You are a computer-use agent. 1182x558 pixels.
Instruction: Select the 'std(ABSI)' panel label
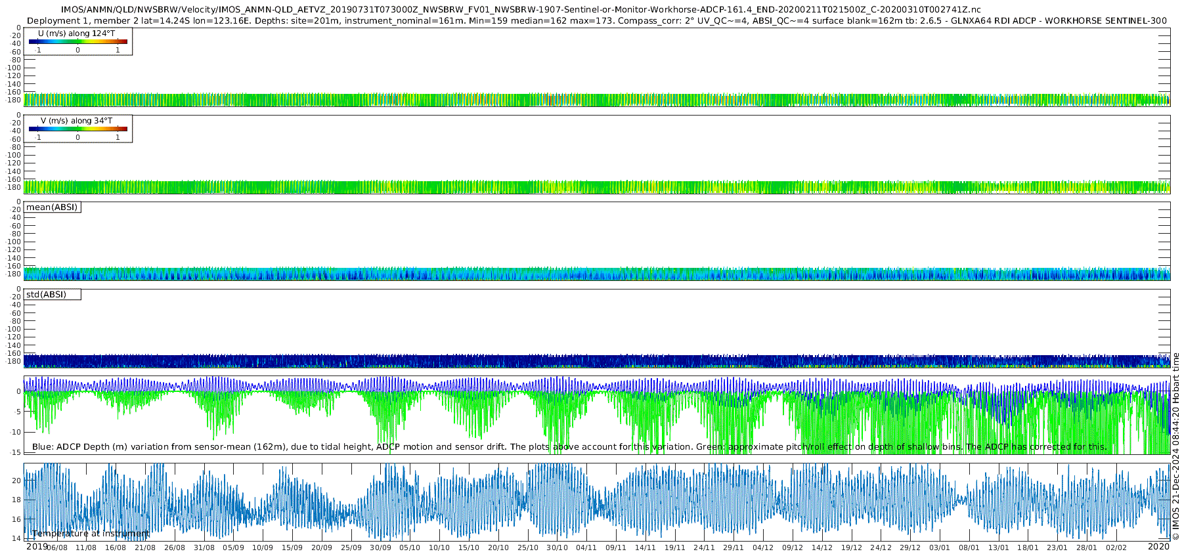(46, 295)
